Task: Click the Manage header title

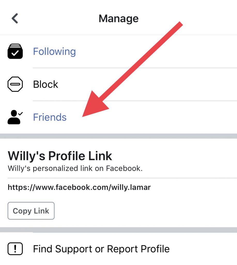Action: (118, 18)
